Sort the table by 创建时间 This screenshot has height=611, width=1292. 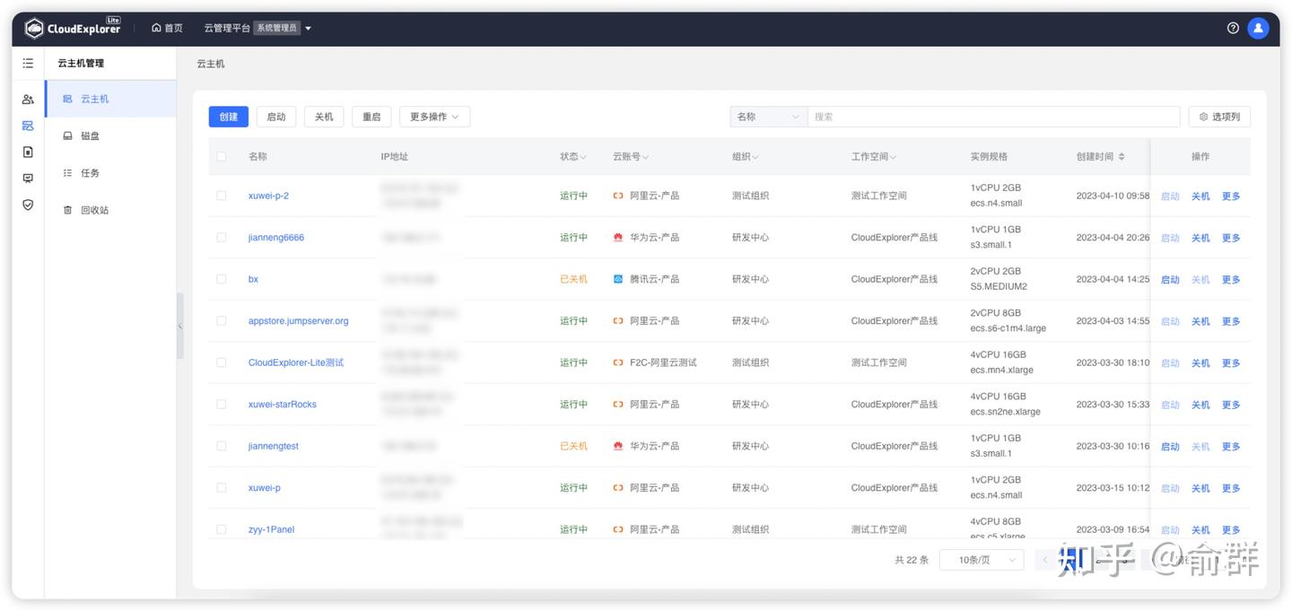pos(1101,155)
